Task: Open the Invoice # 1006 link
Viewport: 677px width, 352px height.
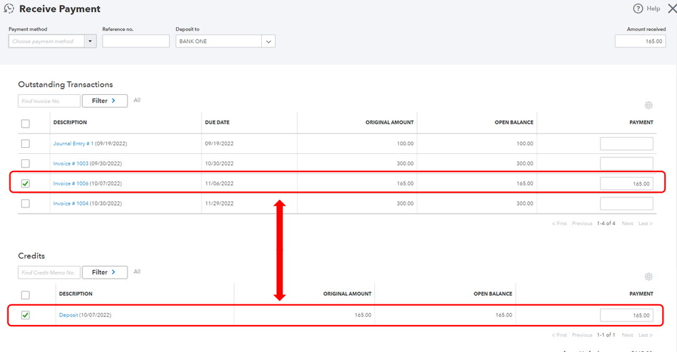Action: (x=71, y=184)
